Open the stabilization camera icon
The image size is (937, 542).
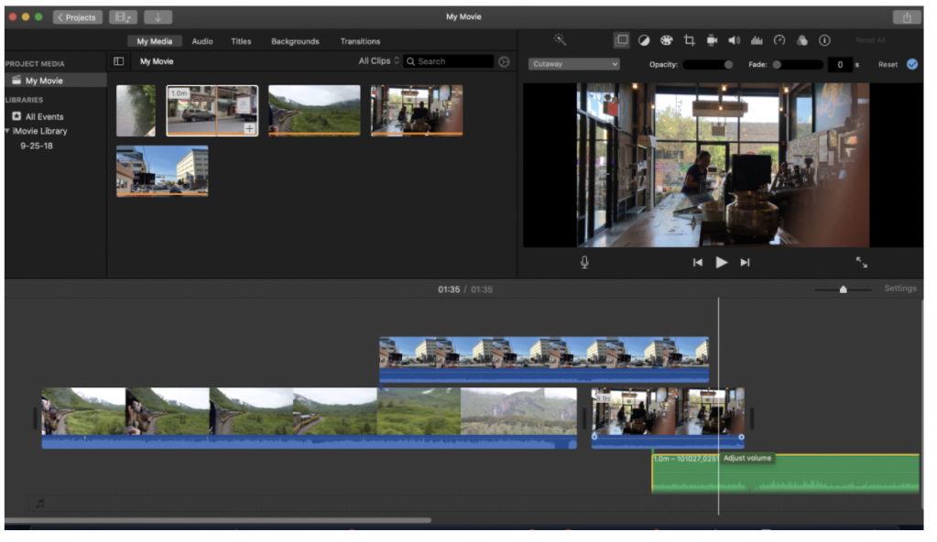point(712,40)
